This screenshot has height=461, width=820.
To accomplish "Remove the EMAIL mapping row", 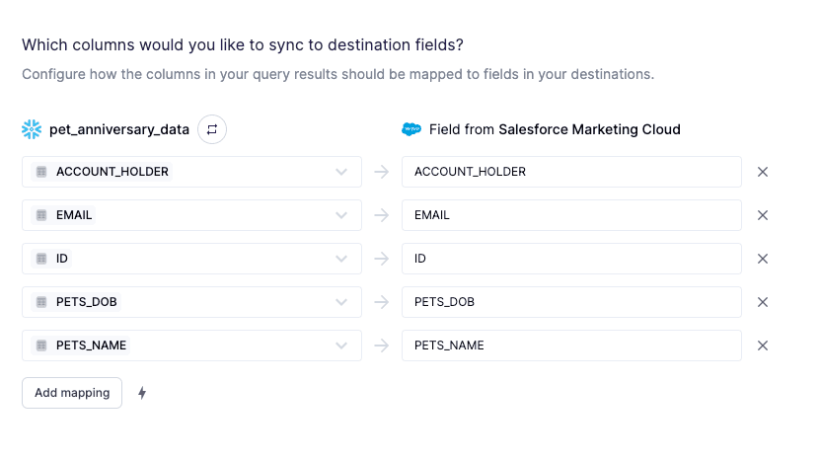I will (x=762, y=215).
